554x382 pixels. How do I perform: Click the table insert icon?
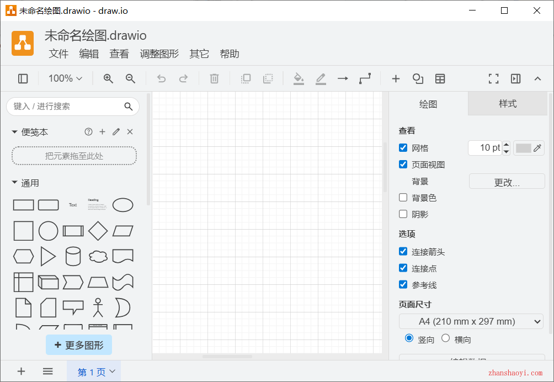tap(440, 79)
